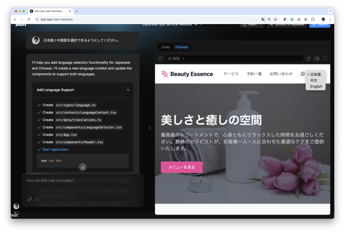Viewport: 345px width, 233px height.
Task: Click the scroll-to-bottom arrow in chat
Action: (x=83, y=167)
